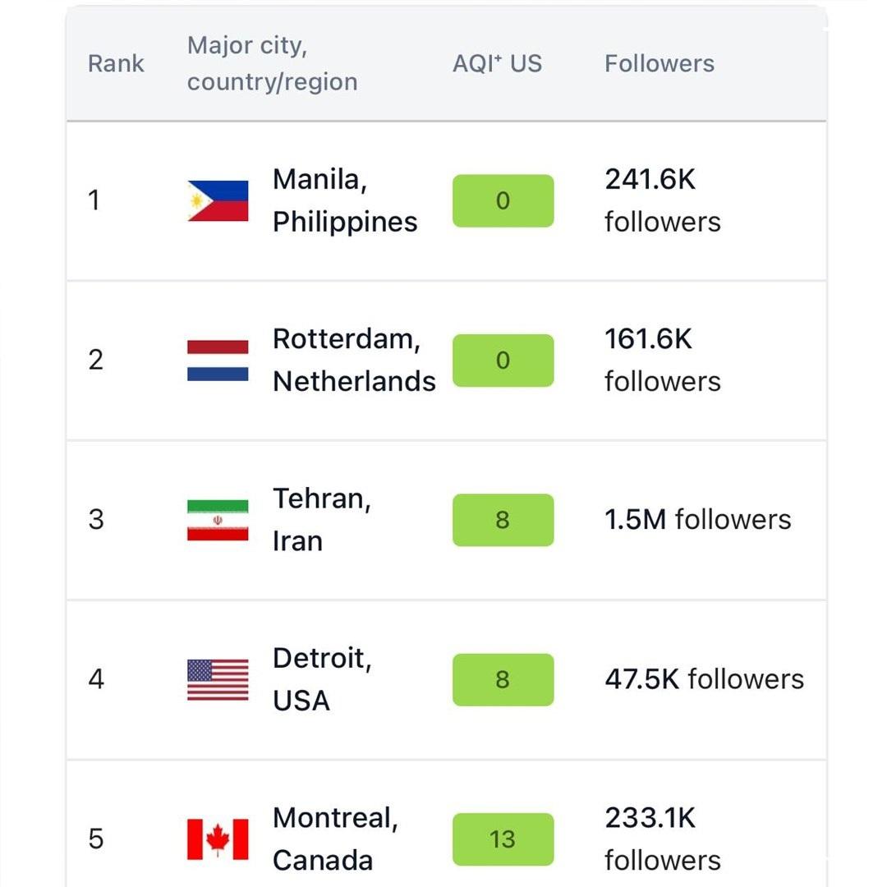This screenshot has height=887, width=887.
Task: Click the Netherlands flag icon
Action: coord(218,359)
